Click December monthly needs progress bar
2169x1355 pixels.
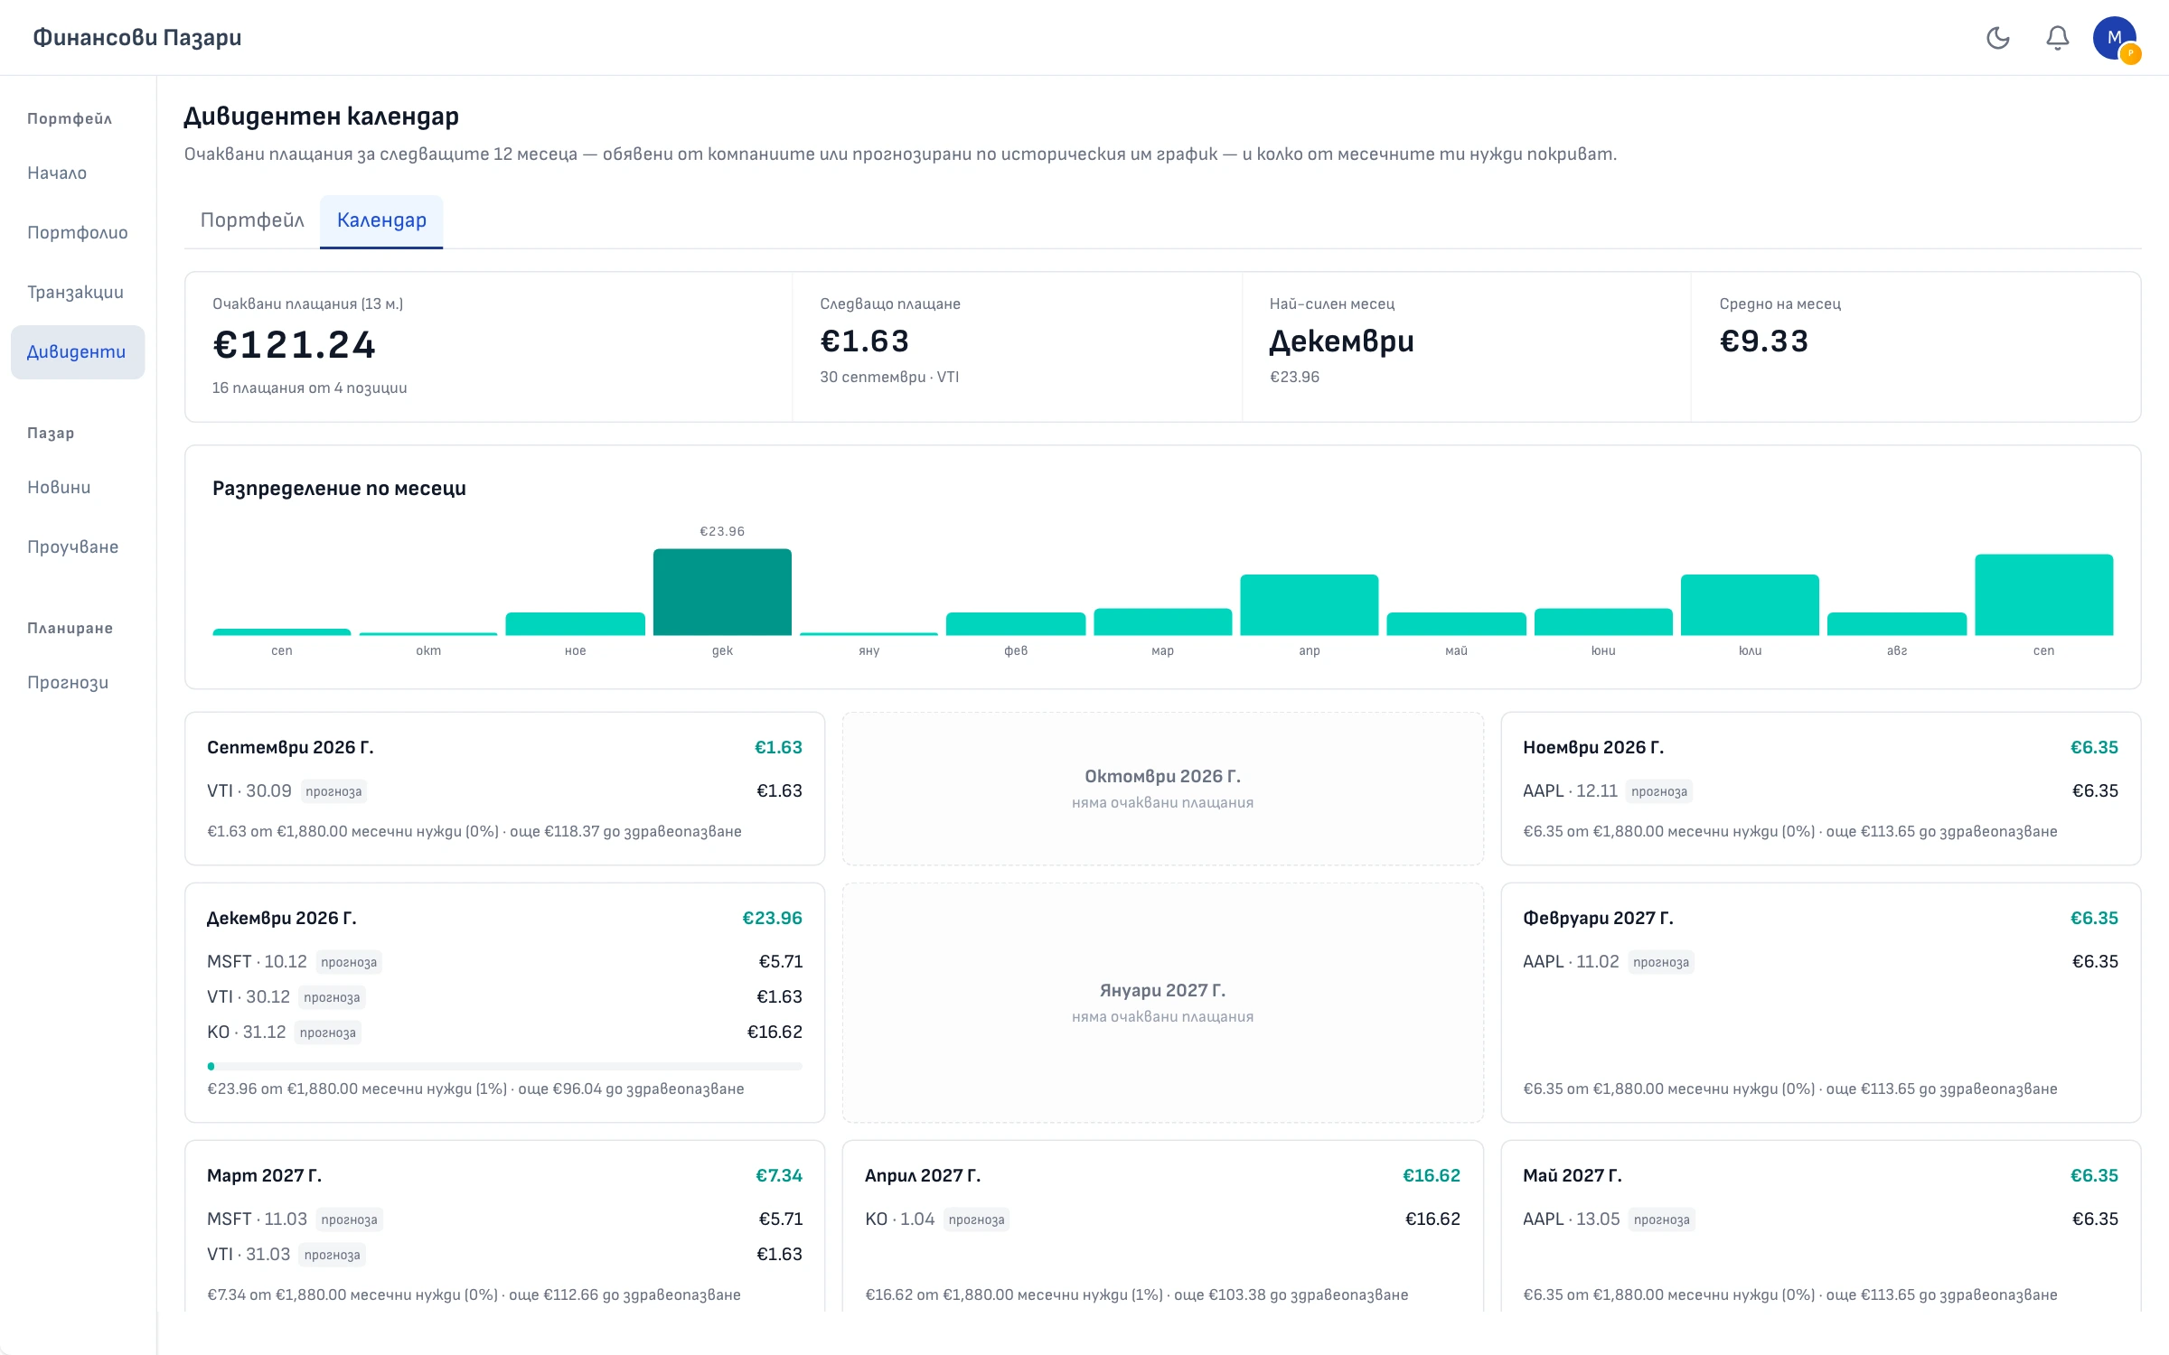pyautogui.click(x=504, y=1066)
